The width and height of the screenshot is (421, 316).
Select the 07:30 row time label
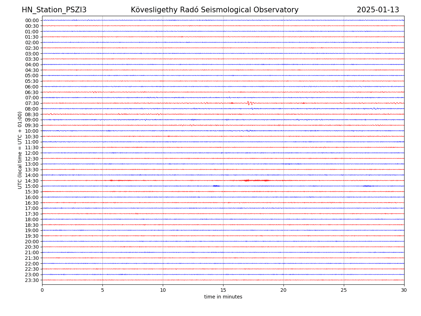[x=32, y=103]
